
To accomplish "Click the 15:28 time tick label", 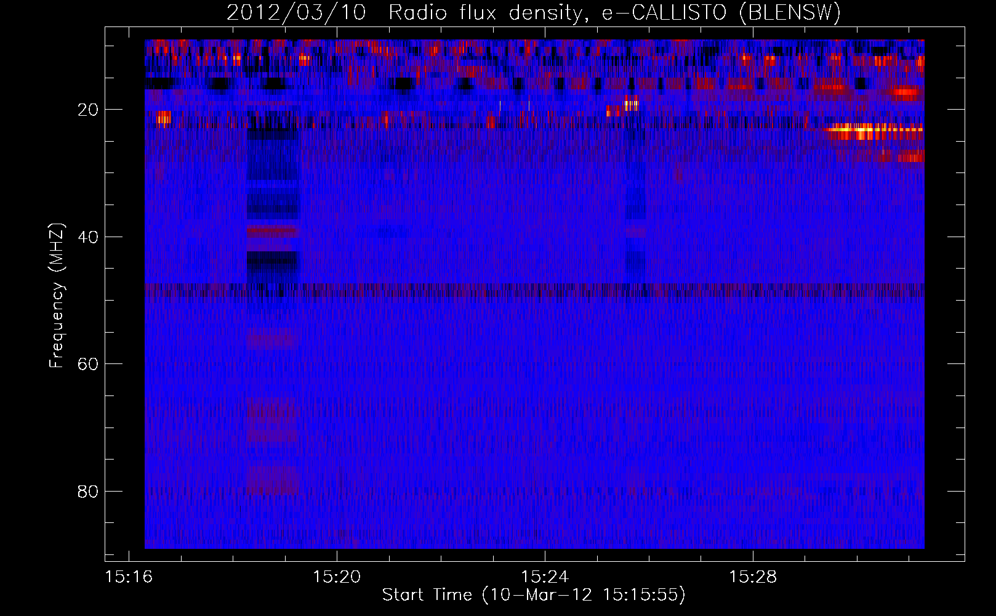I will click(x=753, y=577).
